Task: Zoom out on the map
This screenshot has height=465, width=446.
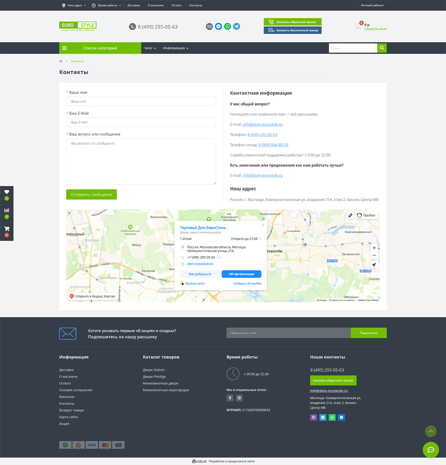Action: 374,255
